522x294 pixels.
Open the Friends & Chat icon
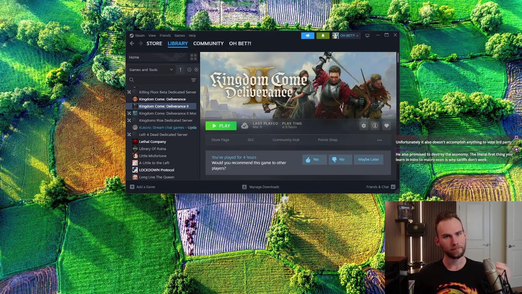tap(393, 187)
